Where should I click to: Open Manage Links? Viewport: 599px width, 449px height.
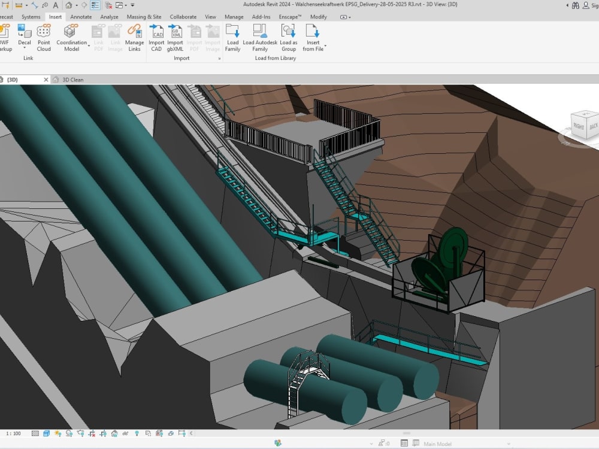coord(134,37)
